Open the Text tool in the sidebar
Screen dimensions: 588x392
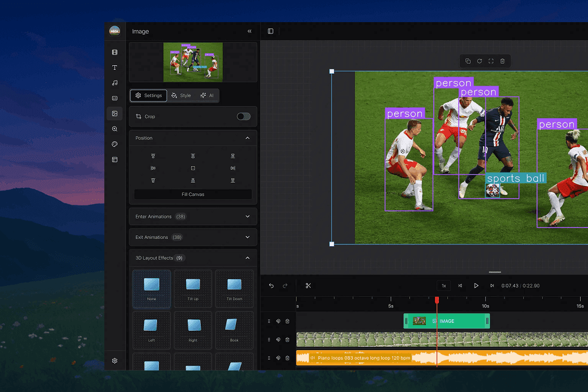click(115, 68)
